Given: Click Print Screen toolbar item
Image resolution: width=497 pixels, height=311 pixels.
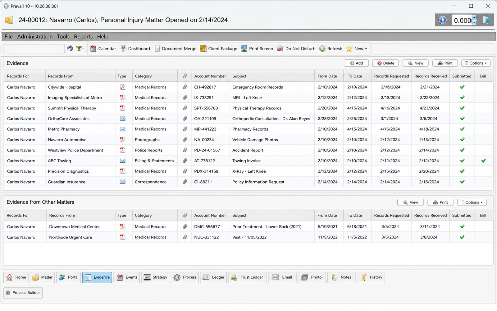Looking at the screenshot, I should (x=257, y=49).
